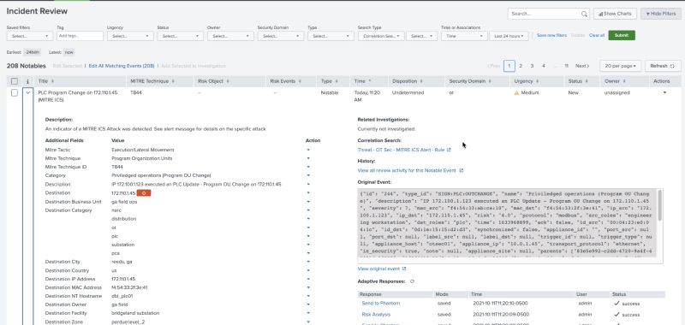Sort by Risk Events column icon
The height and width of the screenshot is (325, 685).
point(301,81)
